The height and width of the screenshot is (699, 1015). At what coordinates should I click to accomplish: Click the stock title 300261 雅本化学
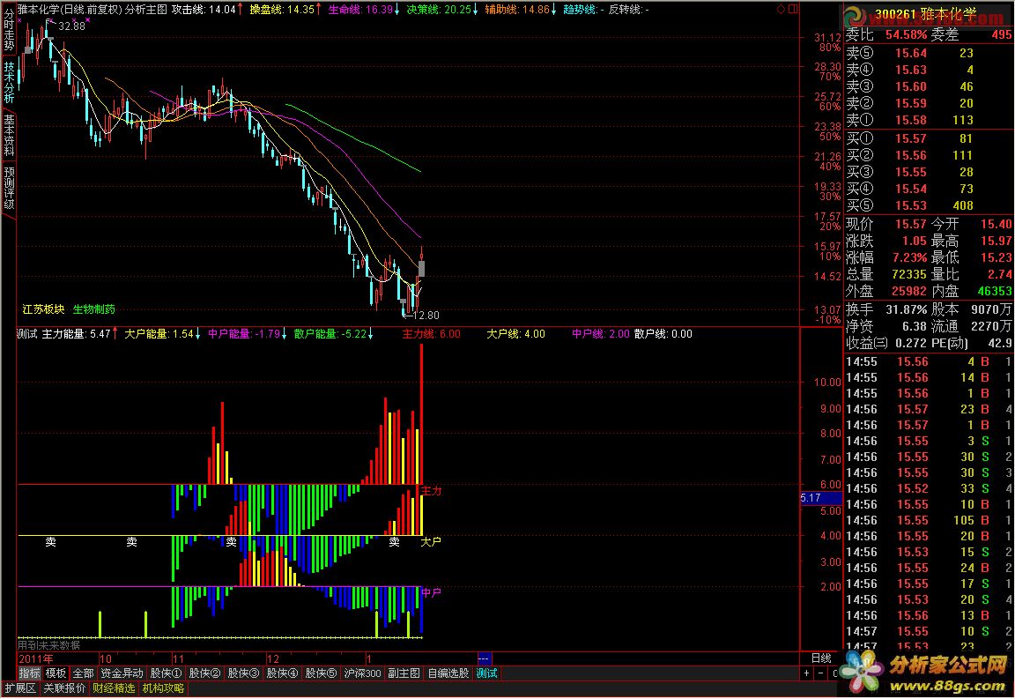[x=926, y=14]
